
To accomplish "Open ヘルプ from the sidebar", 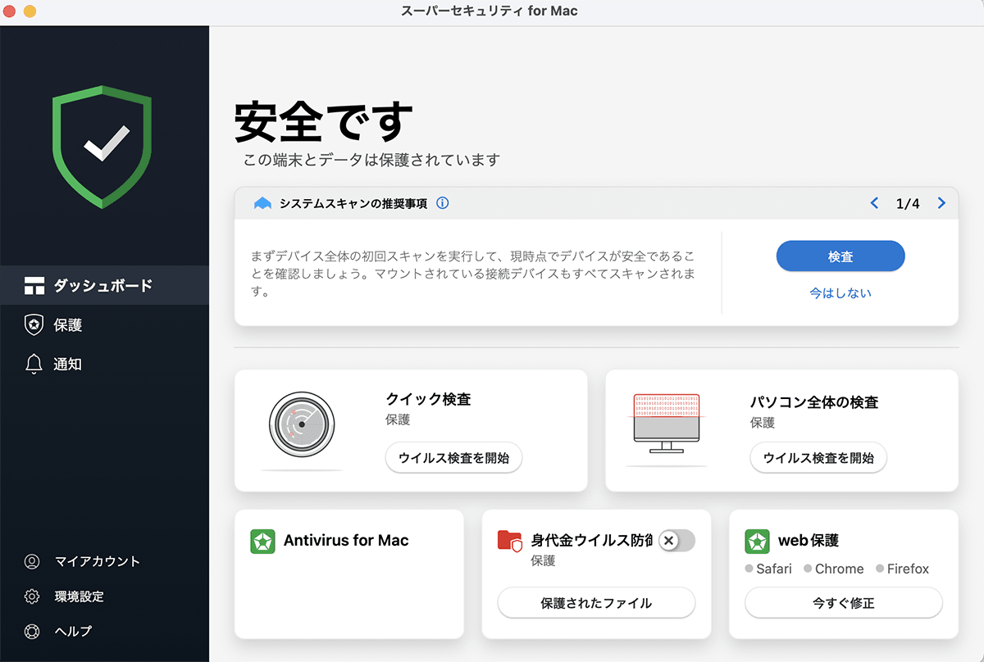I will coord(34,631).
